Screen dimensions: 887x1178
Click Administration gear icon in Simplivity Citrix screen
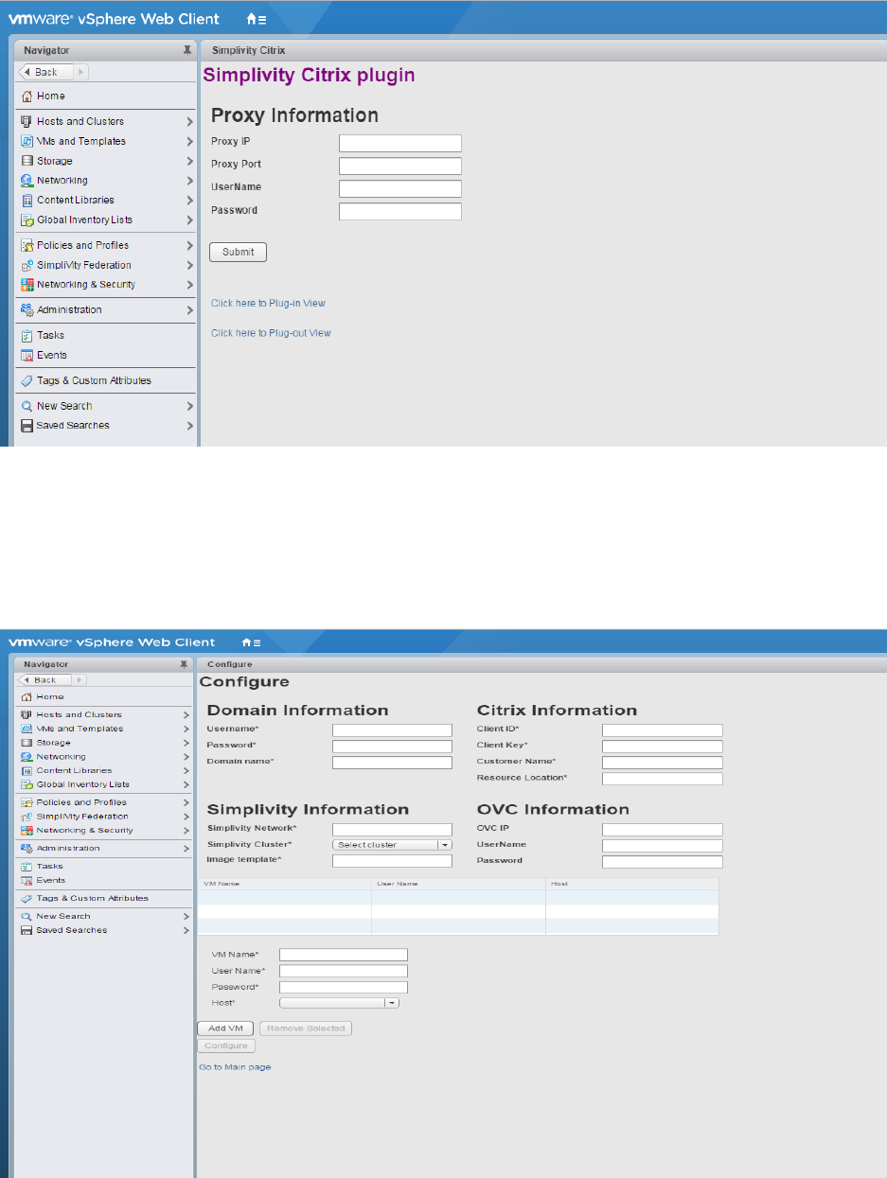27,309
